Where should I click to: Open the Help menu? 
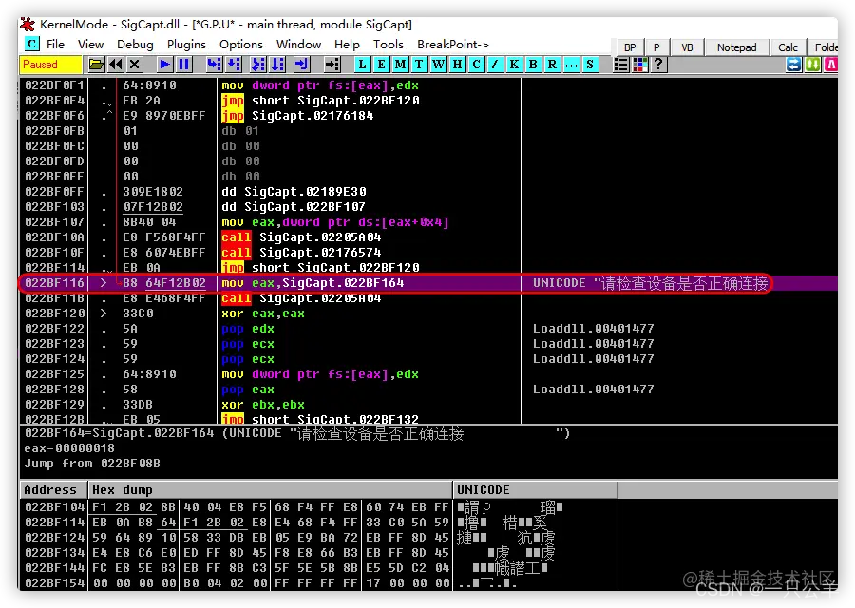347,44
